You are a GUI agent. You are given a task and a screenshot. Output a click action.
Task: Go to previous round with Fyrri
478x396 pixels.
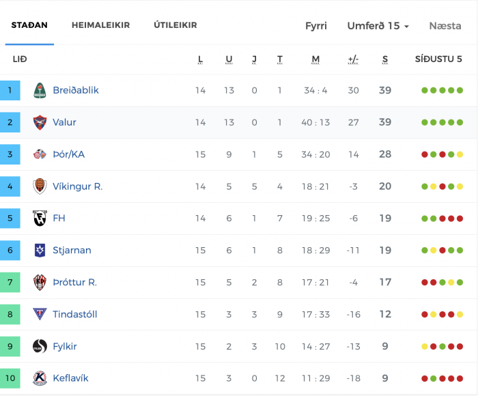[x=316, y=26]
